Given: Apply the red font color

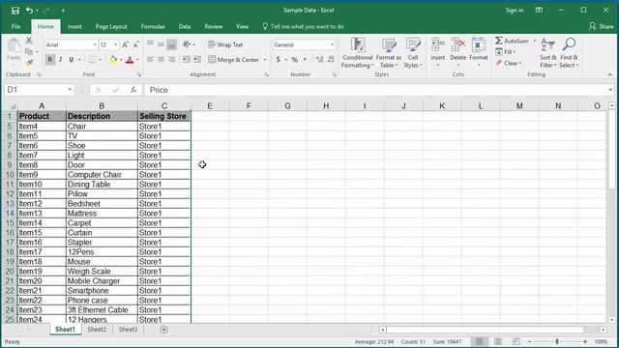Looking at the screenshot, I should click(x=130, y=60).
